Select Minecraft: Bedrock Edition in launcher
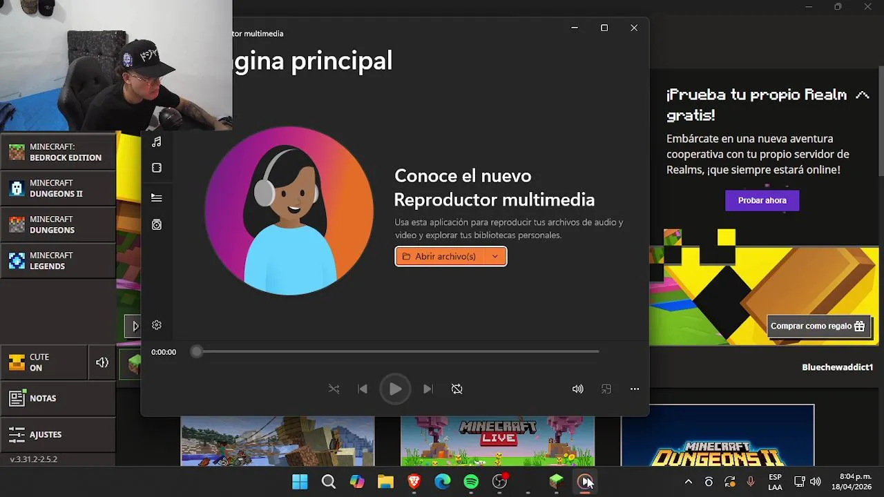884x497 pixels. point(58,152)
